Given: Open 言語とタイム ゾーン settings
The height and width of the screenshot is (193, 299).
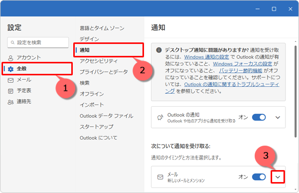Looking at the screenshot, I should tap(102, 28).
